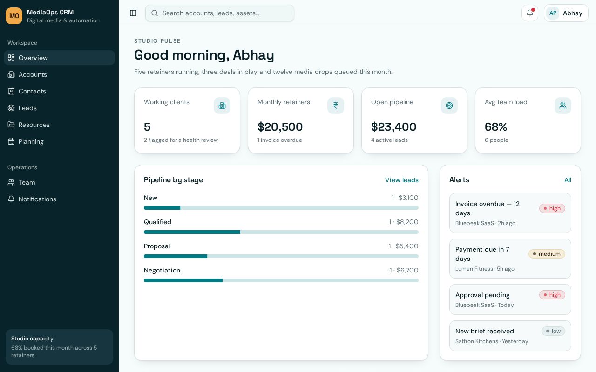596x372 pixels.
Task: Click the low priority badge
Action: (553, 331)
